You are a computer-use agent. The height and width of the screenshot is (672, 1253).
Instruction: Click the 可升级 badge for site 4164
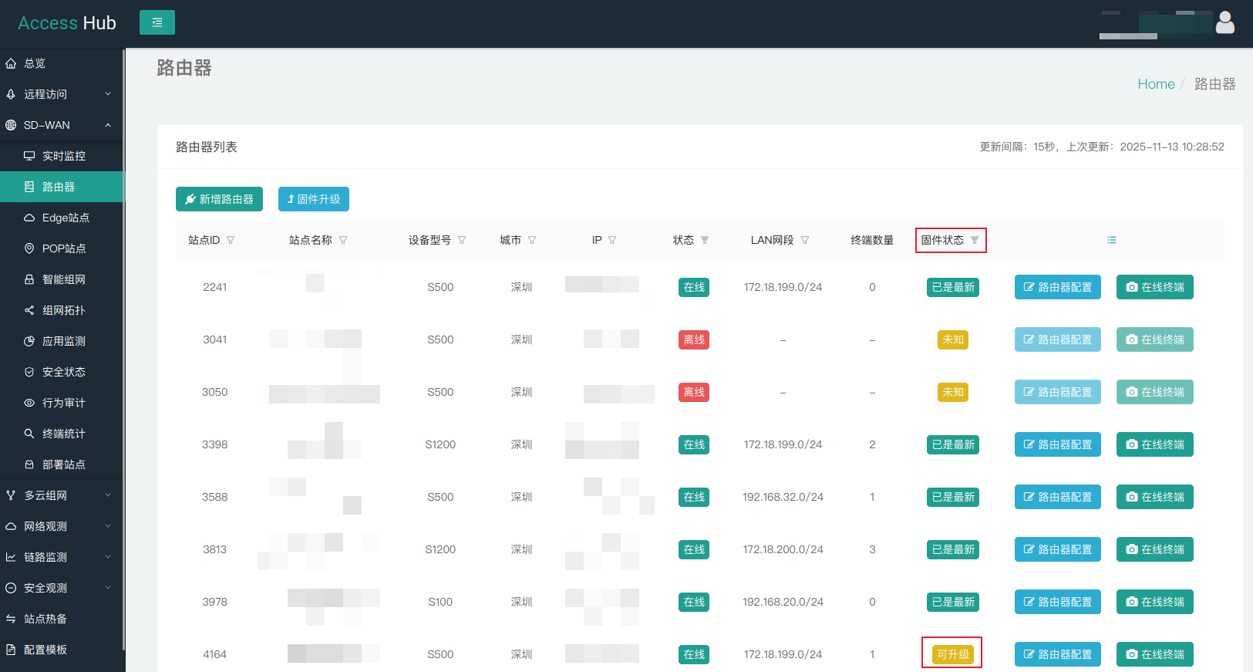coord(953,654)
